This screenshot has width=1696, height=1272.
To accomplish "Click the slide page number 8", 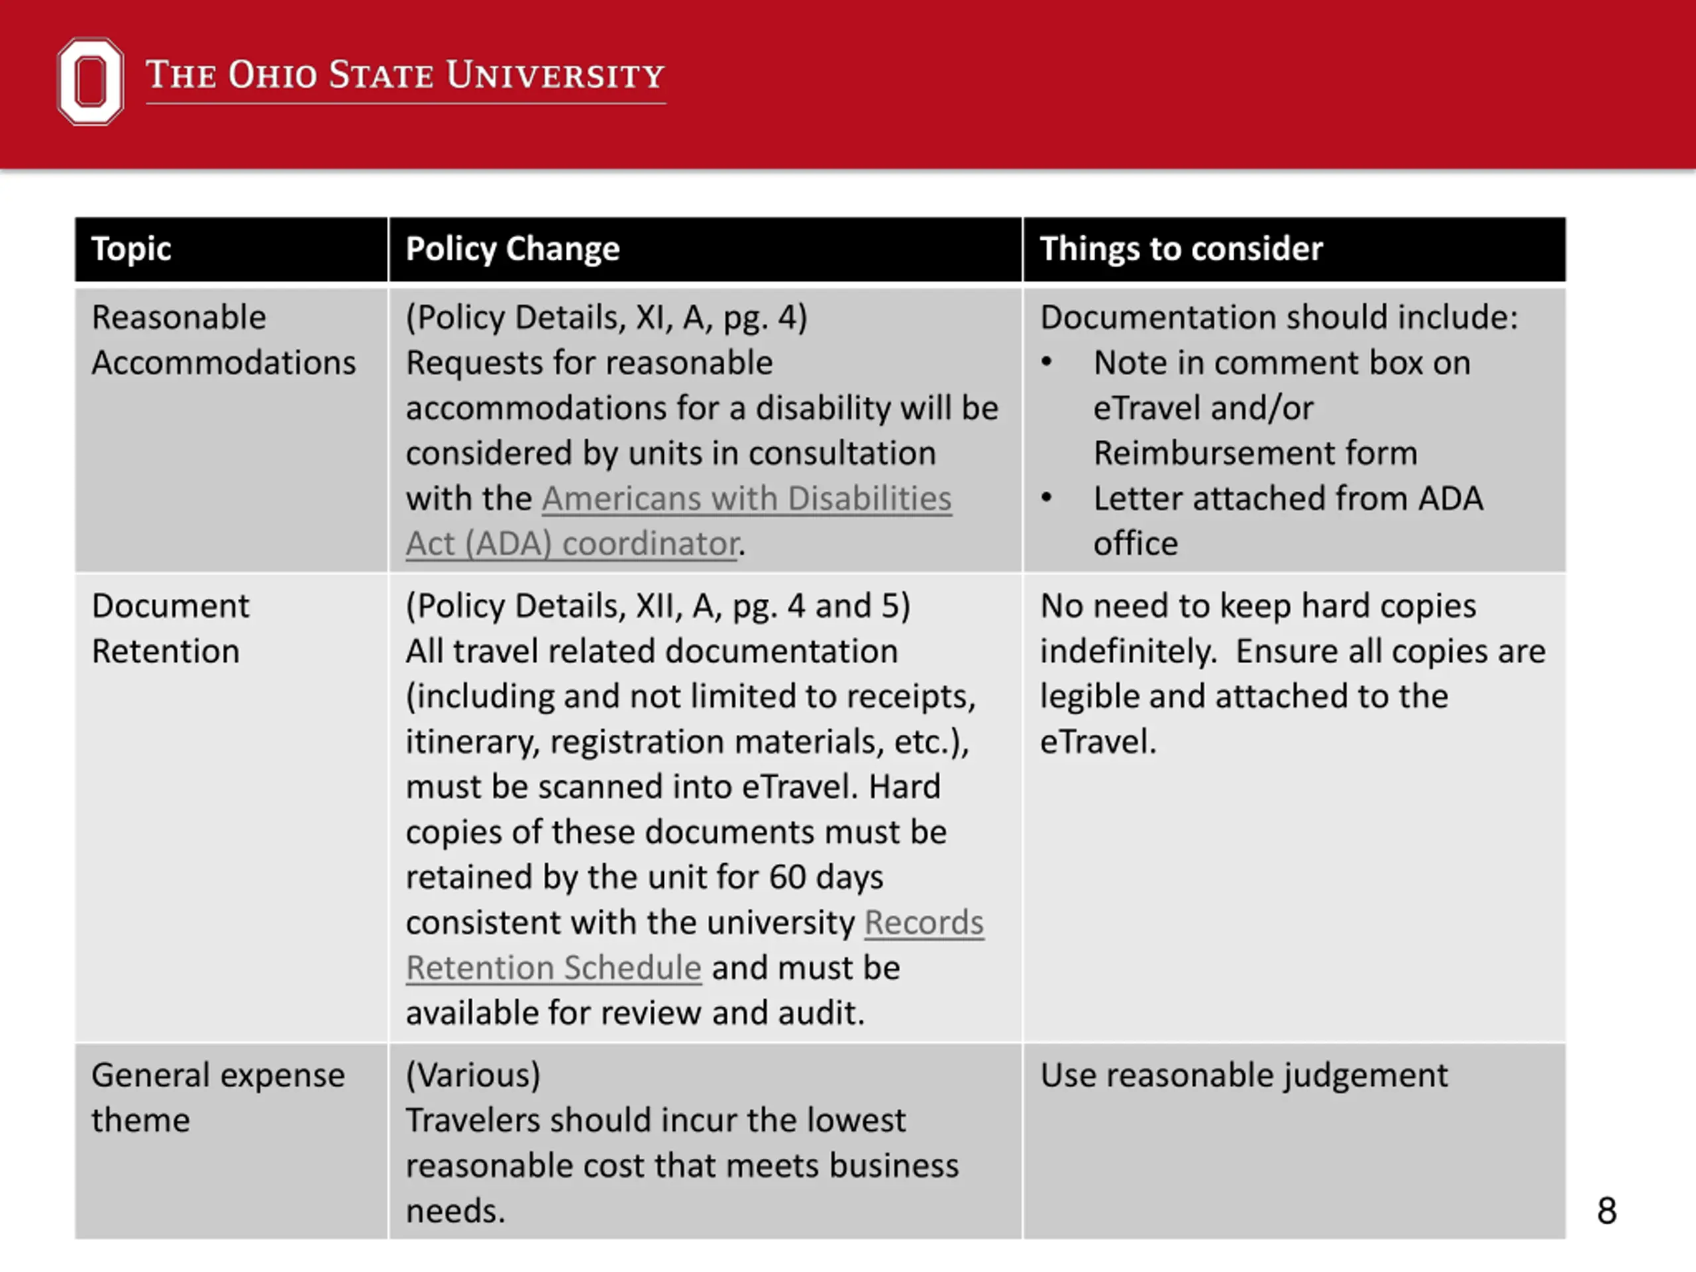I will point(1607,1210).
